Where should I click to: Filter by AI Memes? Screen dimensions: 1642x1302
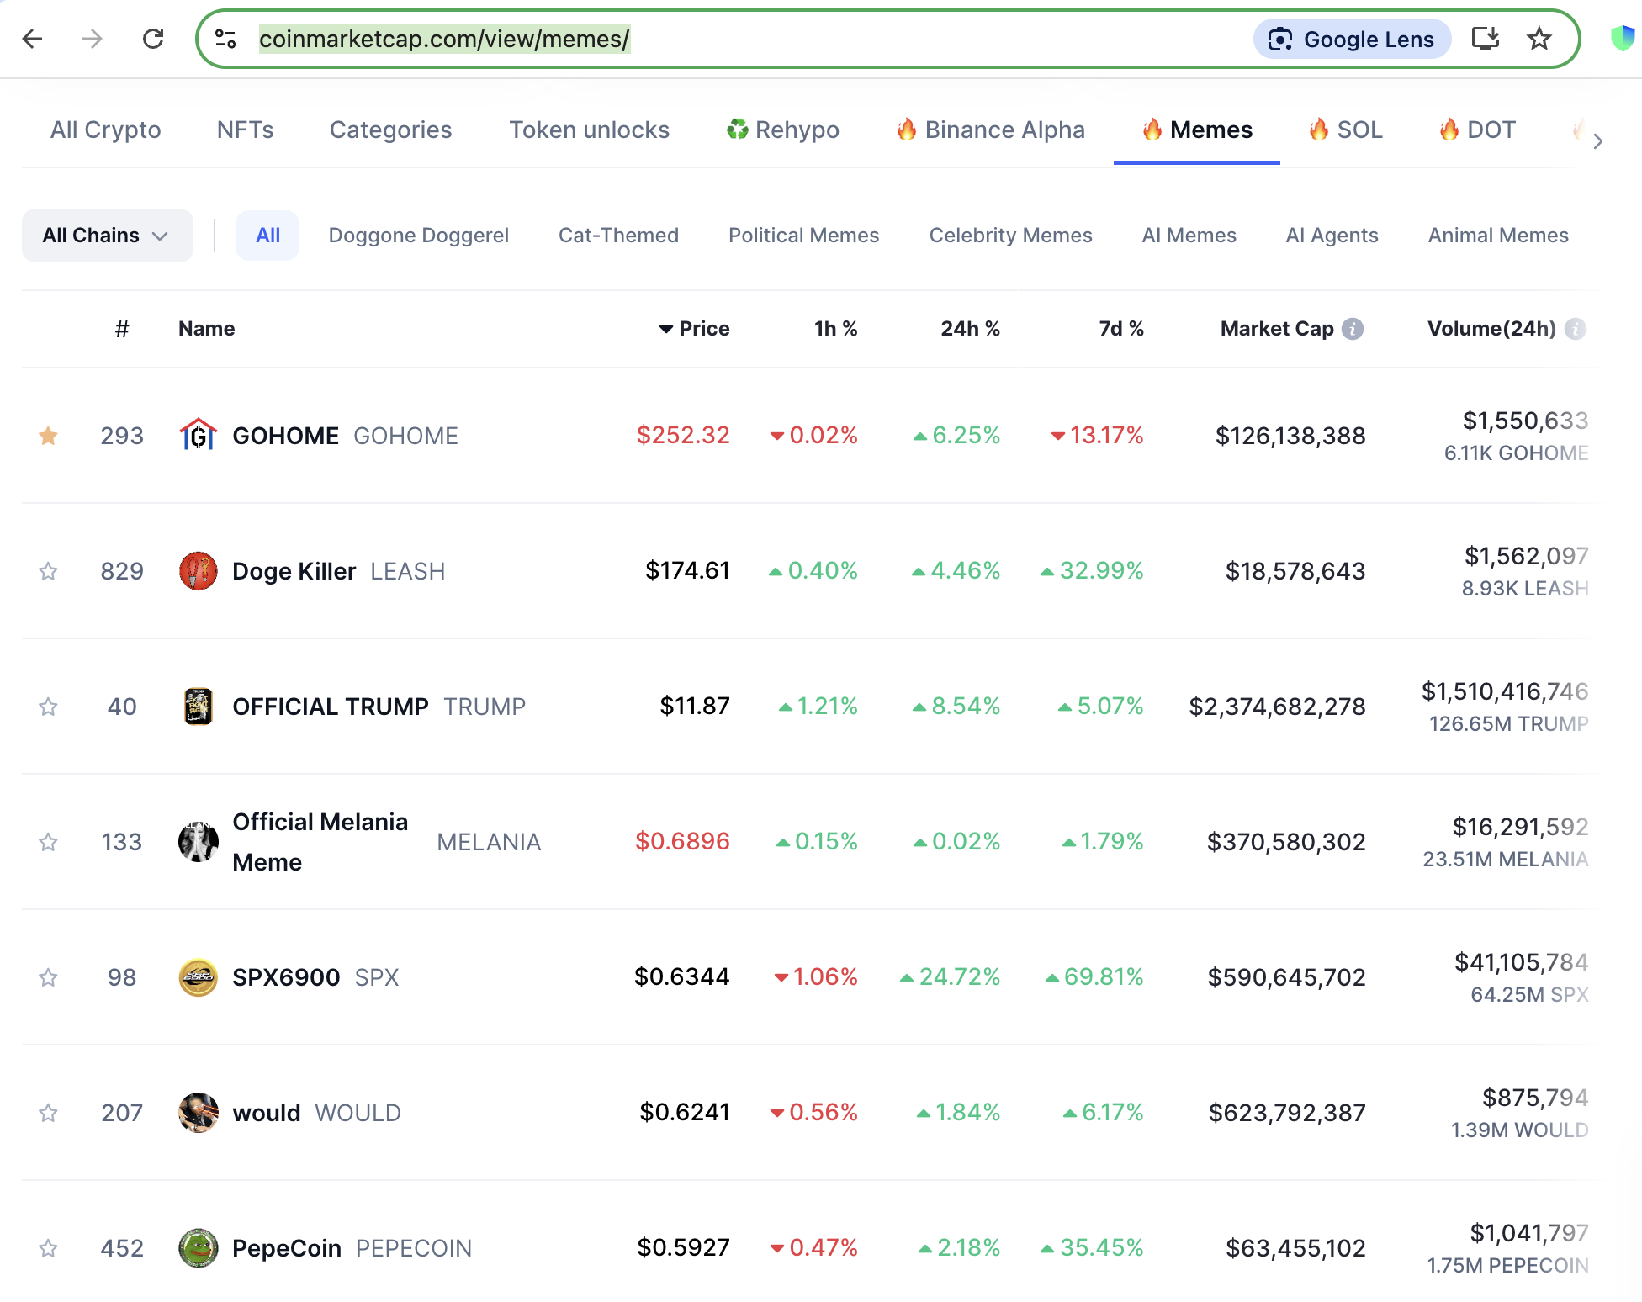[1189, 236]
